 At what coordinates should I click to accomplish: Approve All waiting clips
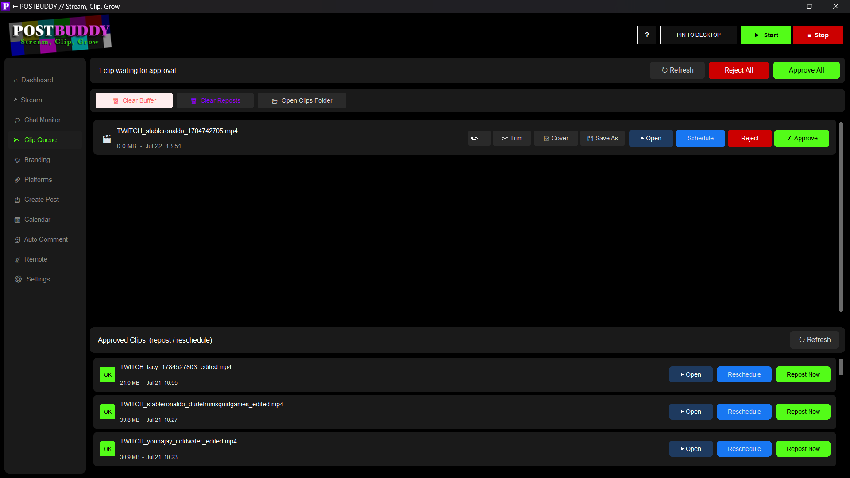(x=807, y=70)
